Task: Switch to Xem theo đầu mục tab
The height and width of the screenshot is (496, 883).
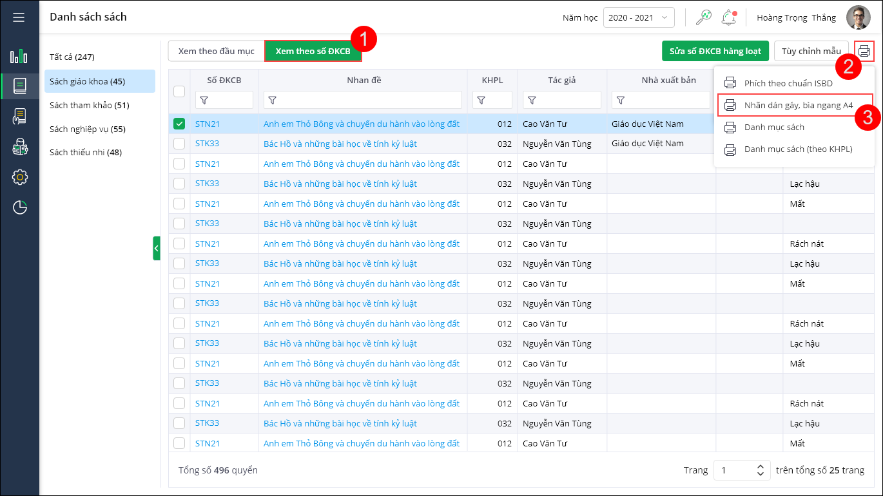Action: (x=216, y=51)
